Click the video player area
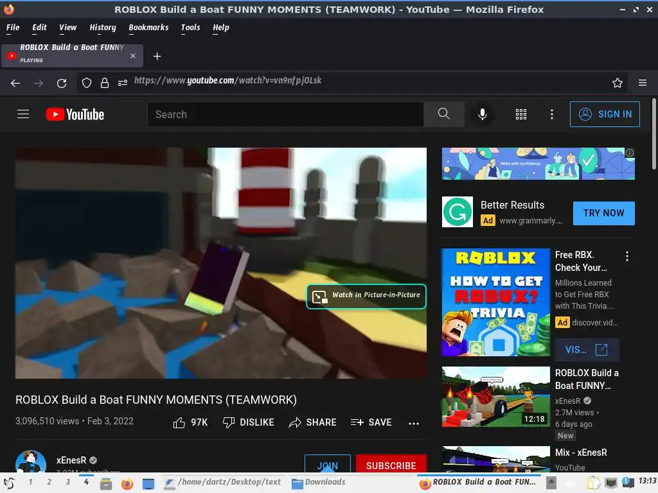Viewport: 658px width, 493px height. (x=221, y=263)
